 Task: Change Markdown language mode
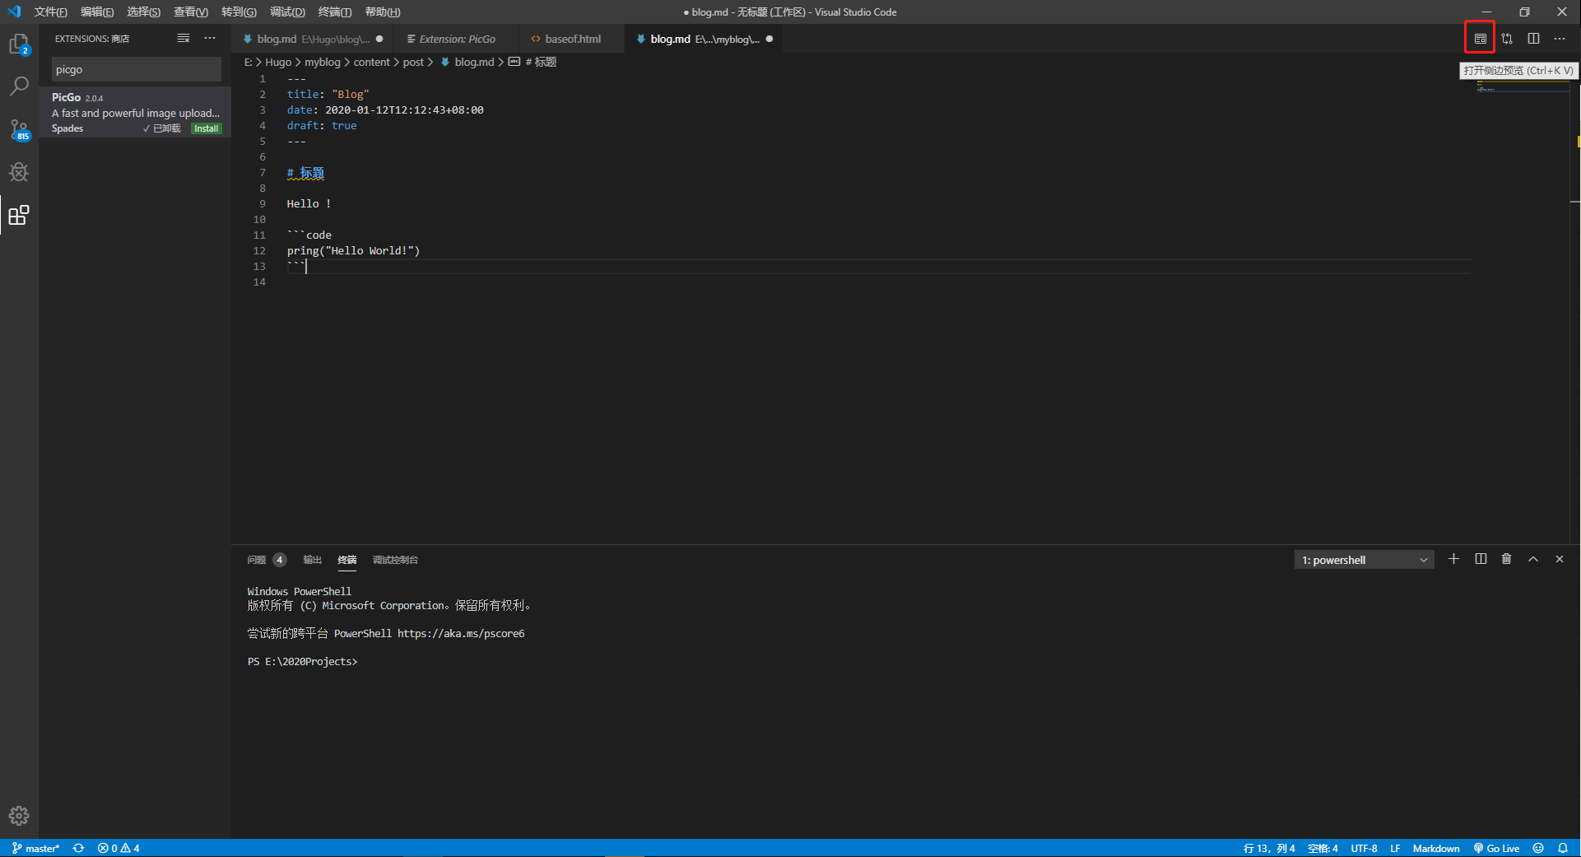click(1436, 848)
